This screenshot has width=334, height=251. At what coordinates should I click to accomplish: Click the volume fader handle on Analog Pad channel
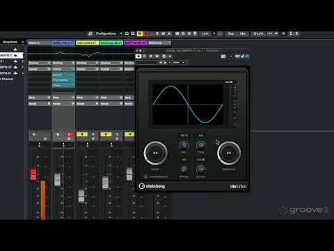tap(57, 180)
